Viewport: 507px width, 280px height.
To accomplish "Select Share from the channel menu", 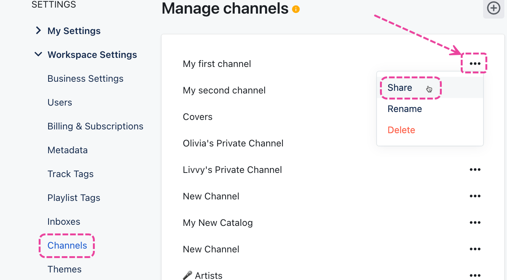I will pos(400,88).
